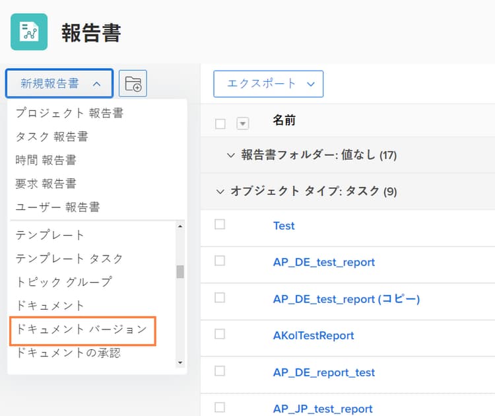Screen dimensions: 495x416
Task: Open the AP_DE_report_test link
Action: coord(324,372)
